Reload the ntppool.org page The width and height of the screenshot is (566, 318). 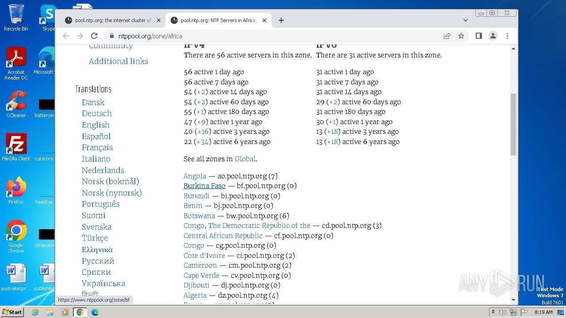[x=94, y=36]
